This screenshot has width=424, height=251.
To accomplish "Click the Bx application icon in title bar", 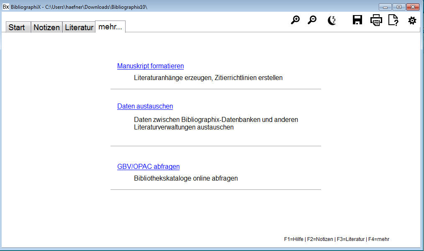I will point(6,7).
